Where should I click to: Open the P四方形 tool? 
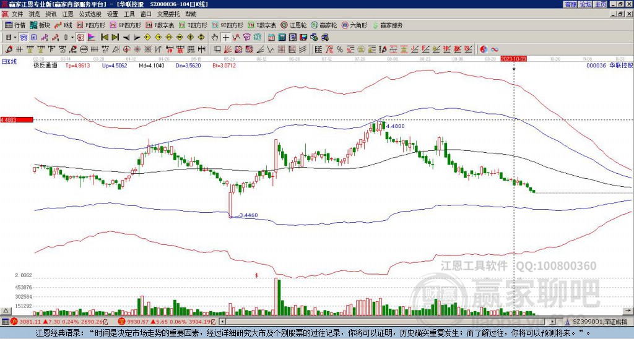91,25
